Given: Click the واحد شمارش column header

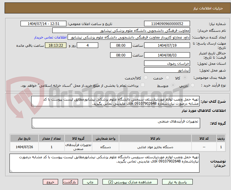Looking at the screenshot, I should (x=106, y=138).
